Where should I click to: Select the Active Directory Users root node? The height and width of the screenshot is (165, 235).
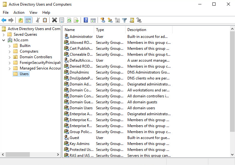point(34,29)
